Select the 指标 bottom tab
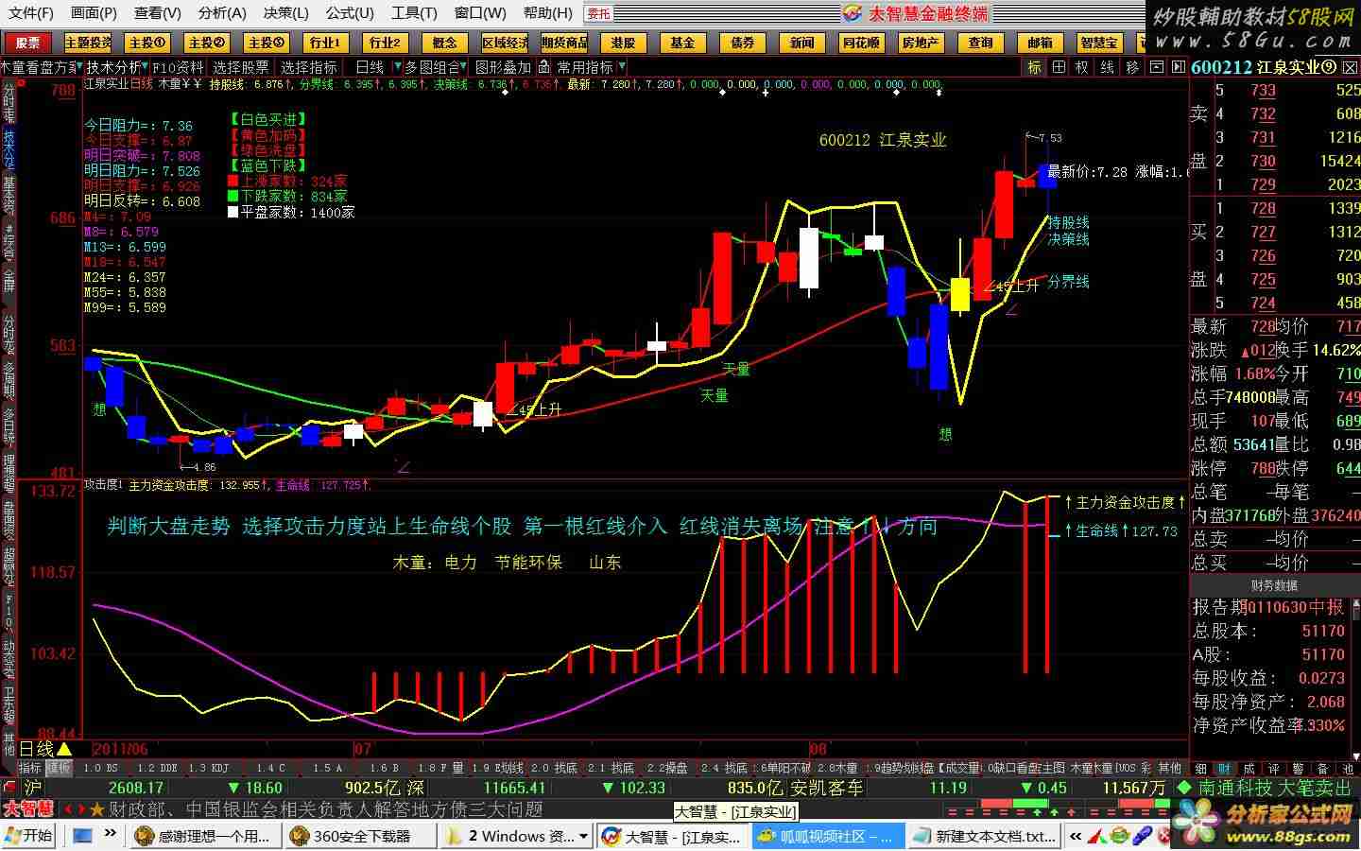 30,768
